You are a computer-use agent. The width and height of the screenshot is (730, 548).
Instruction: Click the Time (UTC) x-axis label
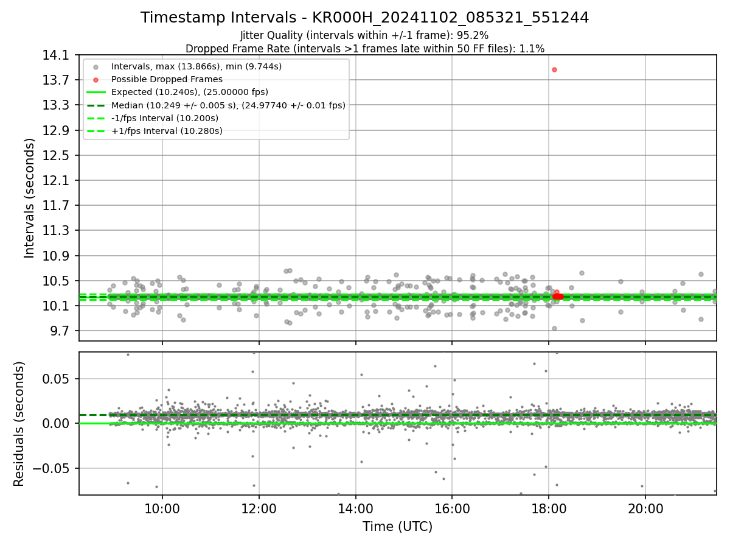(397, 527)
